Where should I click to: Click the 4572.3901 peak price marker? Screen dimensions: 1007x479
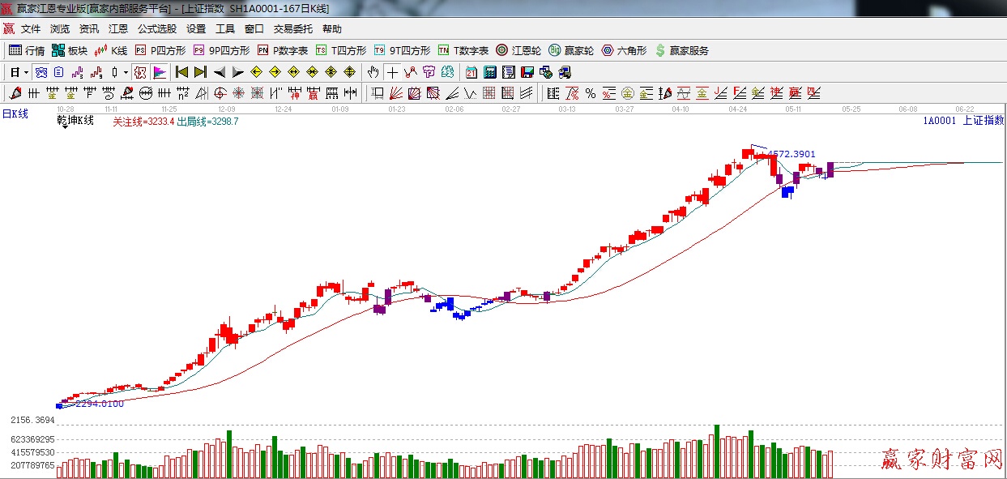click(791, 154)
